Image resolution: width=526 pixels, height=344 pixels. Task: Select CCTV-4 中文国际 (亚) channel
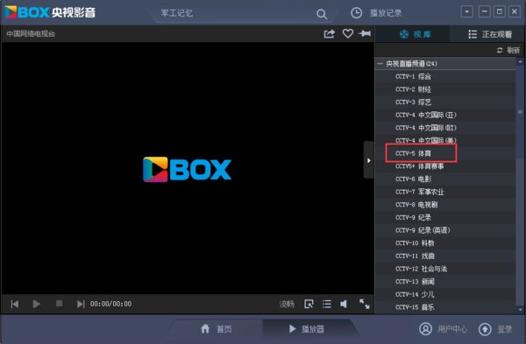(x=445, y=115)
